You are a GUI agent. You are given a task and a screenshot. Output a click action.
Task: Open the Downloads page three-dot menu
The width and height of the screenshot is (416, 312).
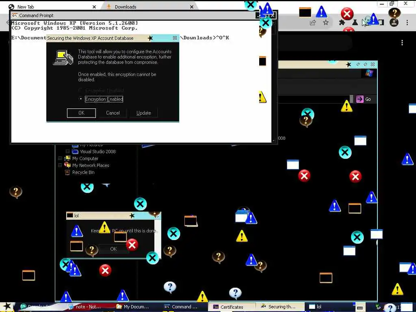click(x=402, y=43)
